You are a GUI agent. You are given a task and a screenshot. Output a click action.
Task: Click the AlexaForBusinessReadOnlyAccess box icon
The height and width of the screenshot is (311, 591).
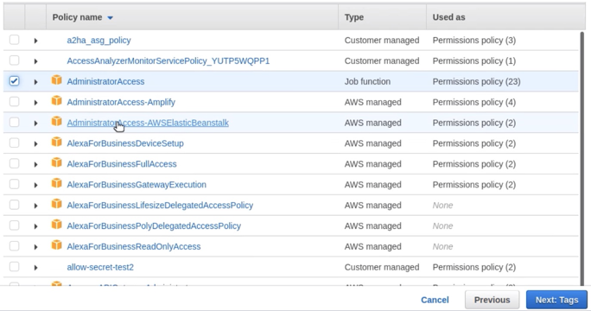(56, 245)
